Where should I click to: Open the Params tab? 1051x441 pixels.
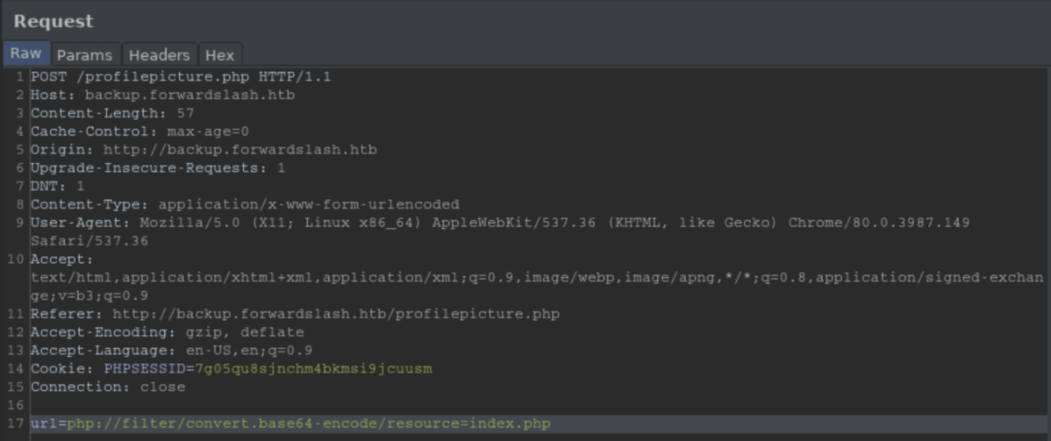[x=84, y=54]
